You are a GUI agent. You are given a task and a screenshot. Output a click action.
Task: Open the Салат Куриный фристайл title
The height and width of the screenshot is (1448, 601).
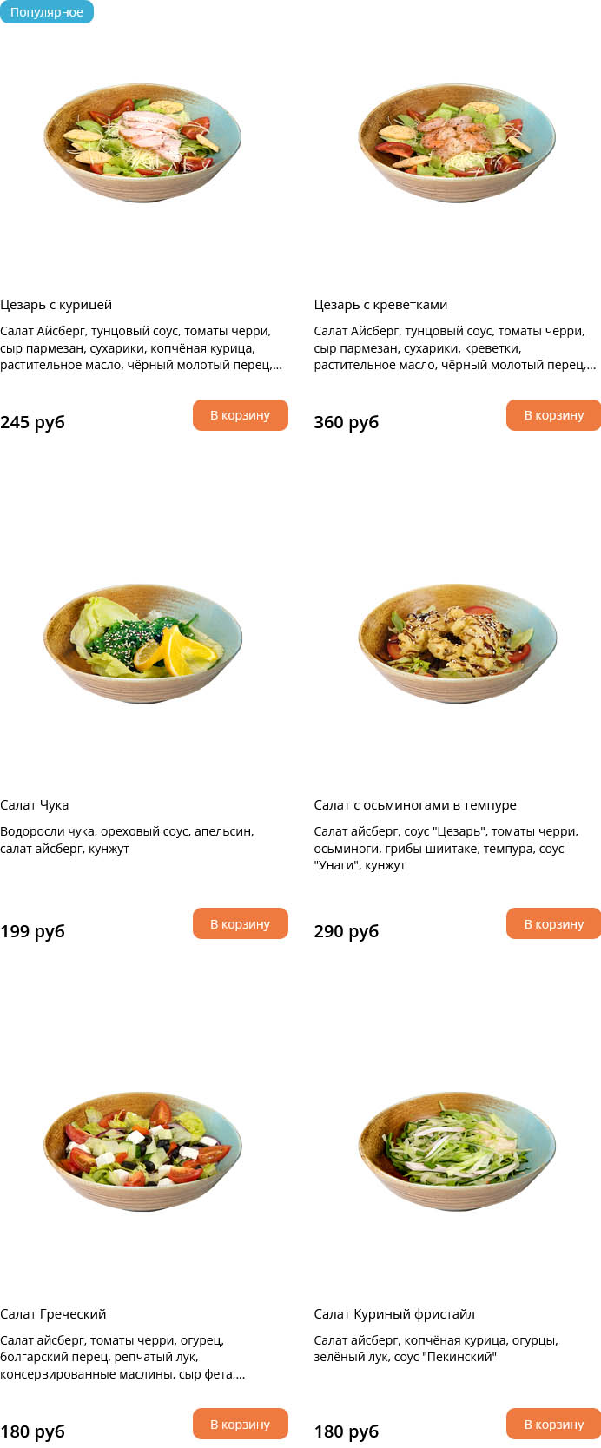tap(394, 1314)
